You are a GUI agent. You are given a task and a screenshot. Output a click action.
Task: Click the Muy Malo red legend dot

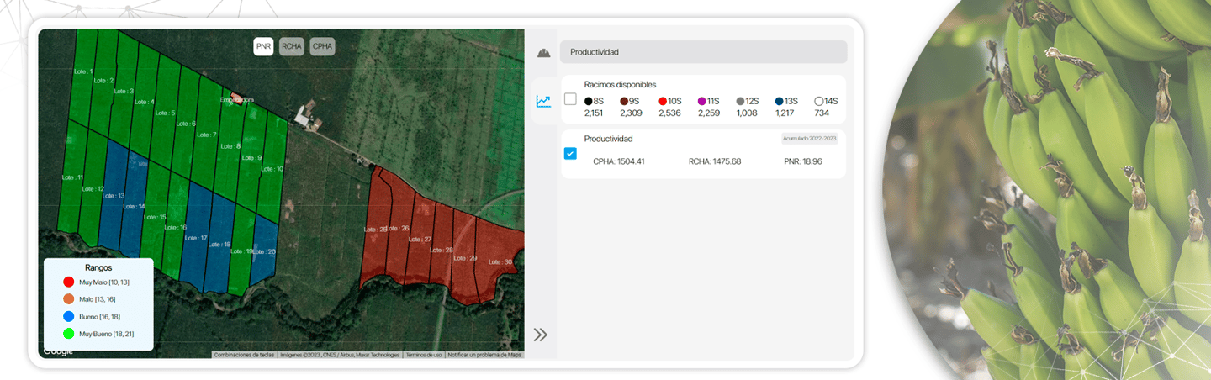coord(69,282)
